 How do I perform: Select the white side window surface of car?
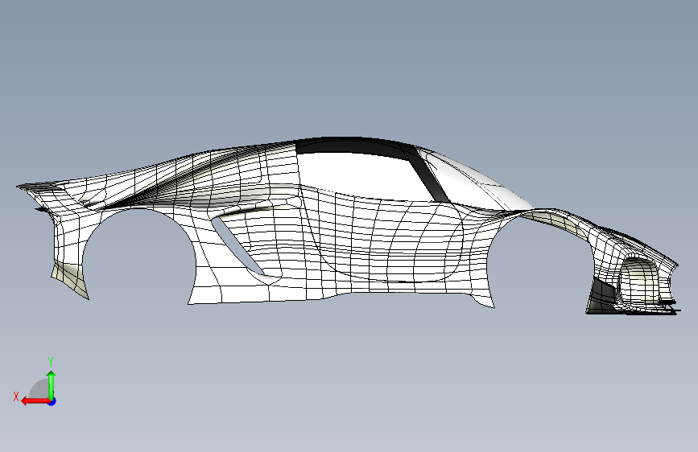pyautogui.click(x=363, y=175)
